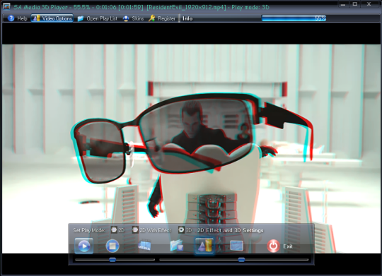The width and height of the screenshot is (382, 276).
Task: Click the fullscreen display screen icon
Action: click(236, 246)
